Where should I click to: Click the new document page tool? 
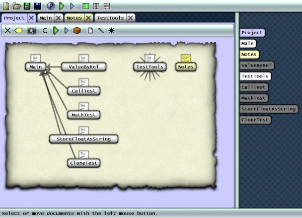[x=90, y=30]
